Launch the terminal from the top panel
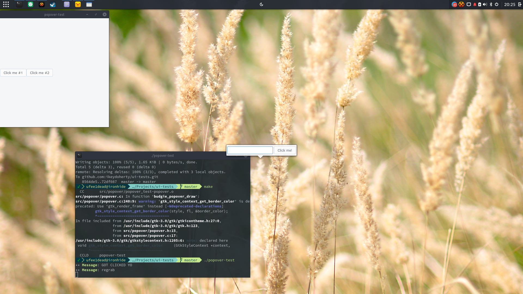 coord(19,4)
